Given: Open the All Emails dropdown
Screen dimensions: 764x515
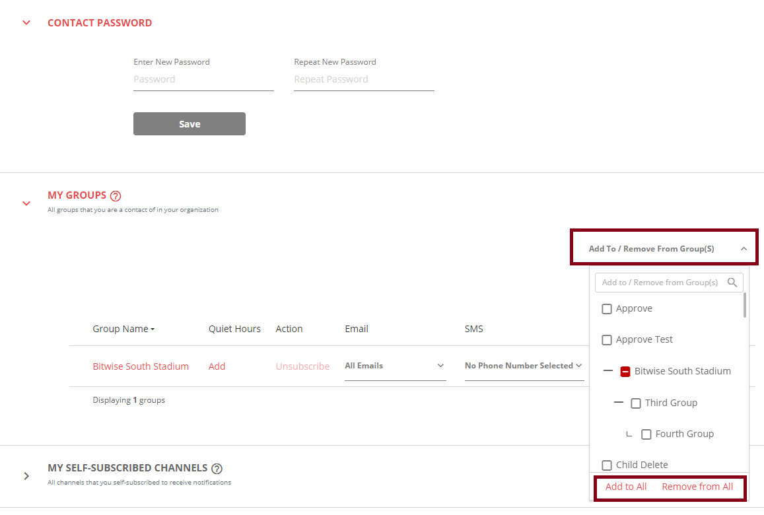Looking at the screenshot, I should point(395,366).
